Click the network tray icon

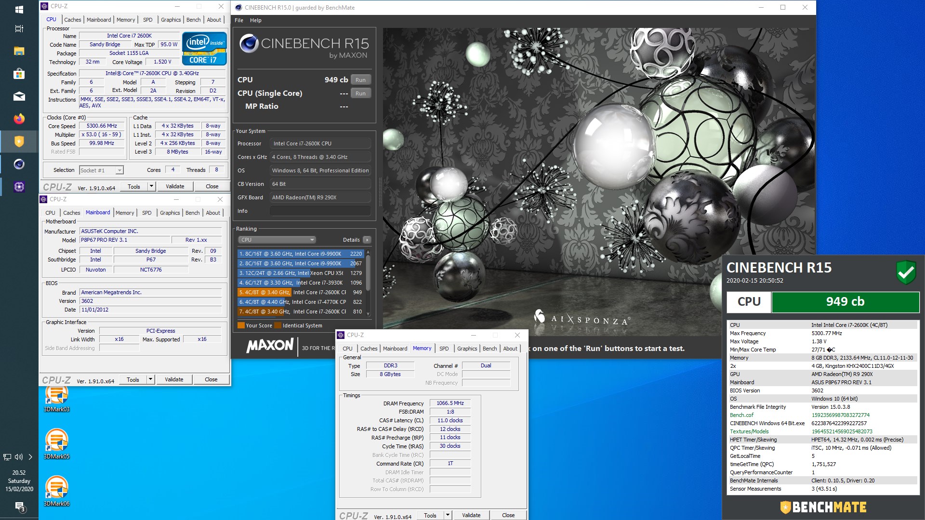(x=7, y=457)
